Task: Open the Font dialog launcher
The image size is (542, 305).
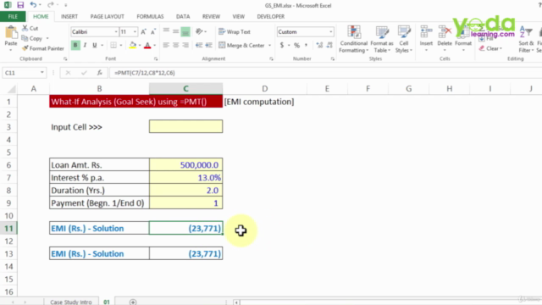Action: [x=156, y=59]
